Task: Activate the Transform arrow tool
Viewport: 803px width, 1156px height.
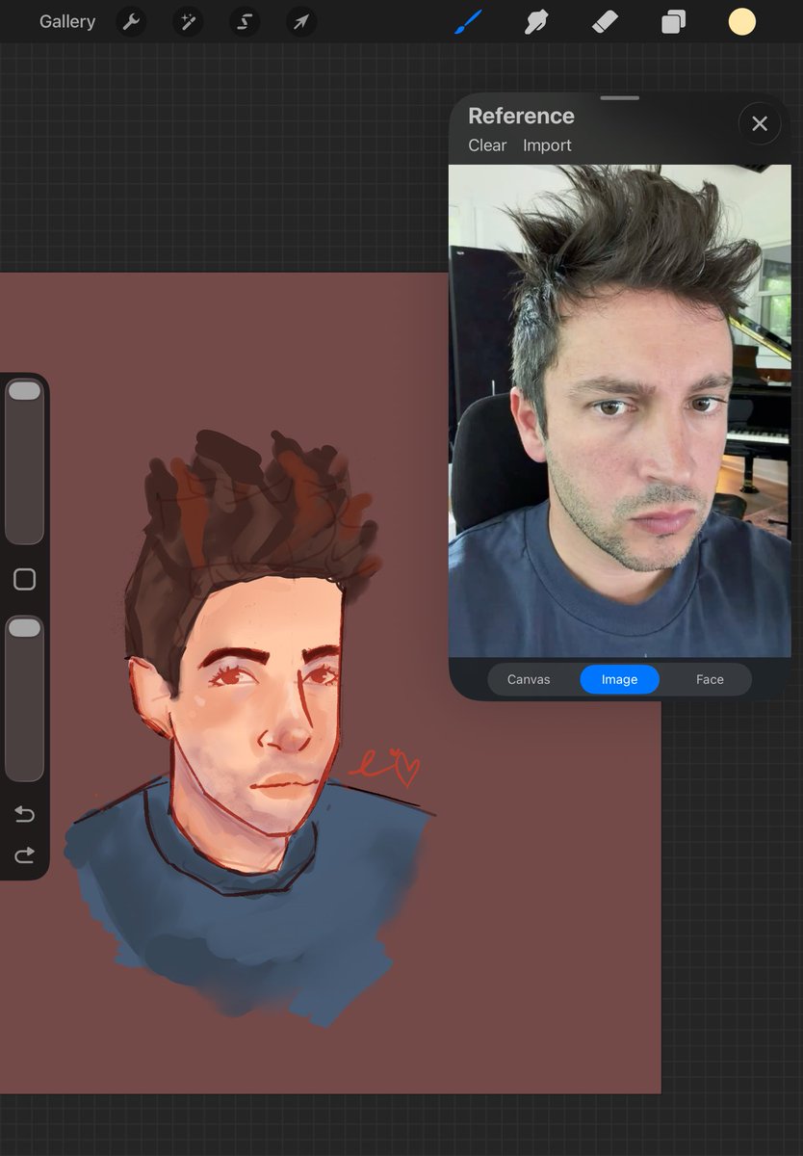Action: (301, 21)
